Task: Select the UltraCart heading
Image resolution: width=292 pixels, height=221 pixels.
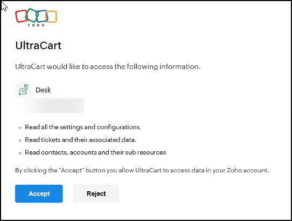Action: (x=38, y=45)
